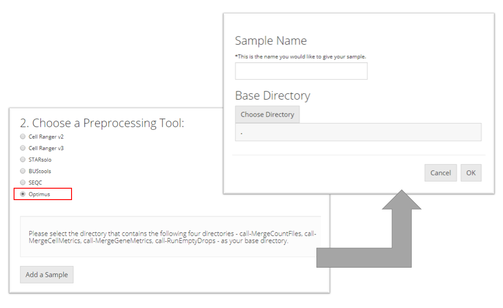Viewport: 503px width, 308px height.
Task: Pick STARsolo as the preprocessing tool
Action: tap(23, 160)
